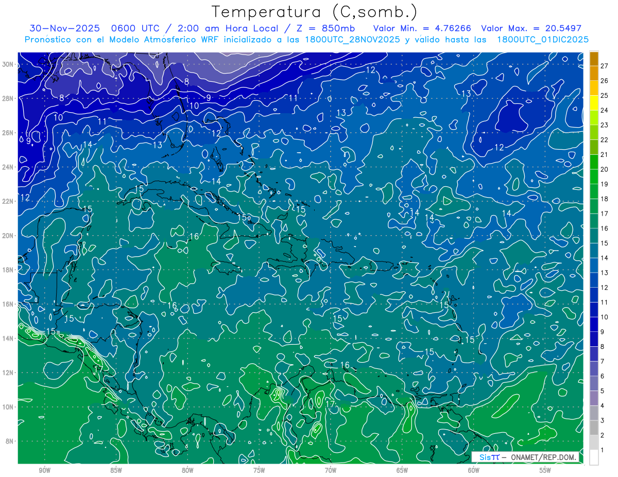
Task: Click the '75W' longitude axis label
Action: tap(259, 470)
